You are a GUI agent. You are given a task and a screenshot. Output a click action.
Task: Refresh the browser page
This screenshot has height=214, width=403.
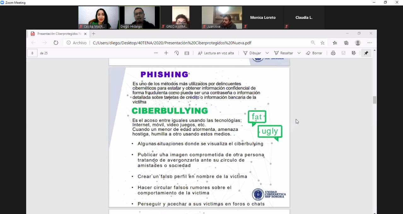click(x=56, y=43)
